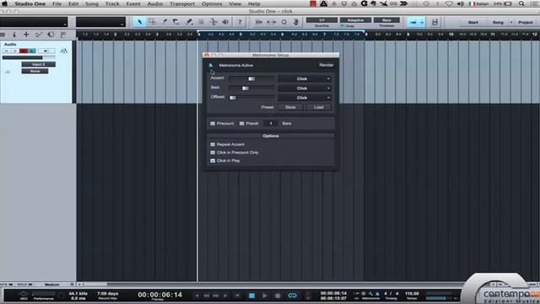
Task: Open Spotlight search in the menu bar
Action: (521, 3)
